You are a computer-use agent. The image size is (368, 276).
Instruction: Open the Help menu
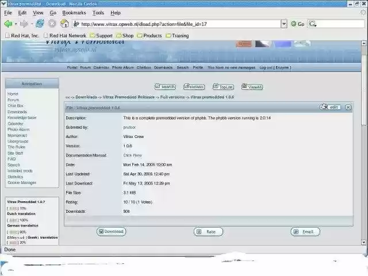point(116,13)
